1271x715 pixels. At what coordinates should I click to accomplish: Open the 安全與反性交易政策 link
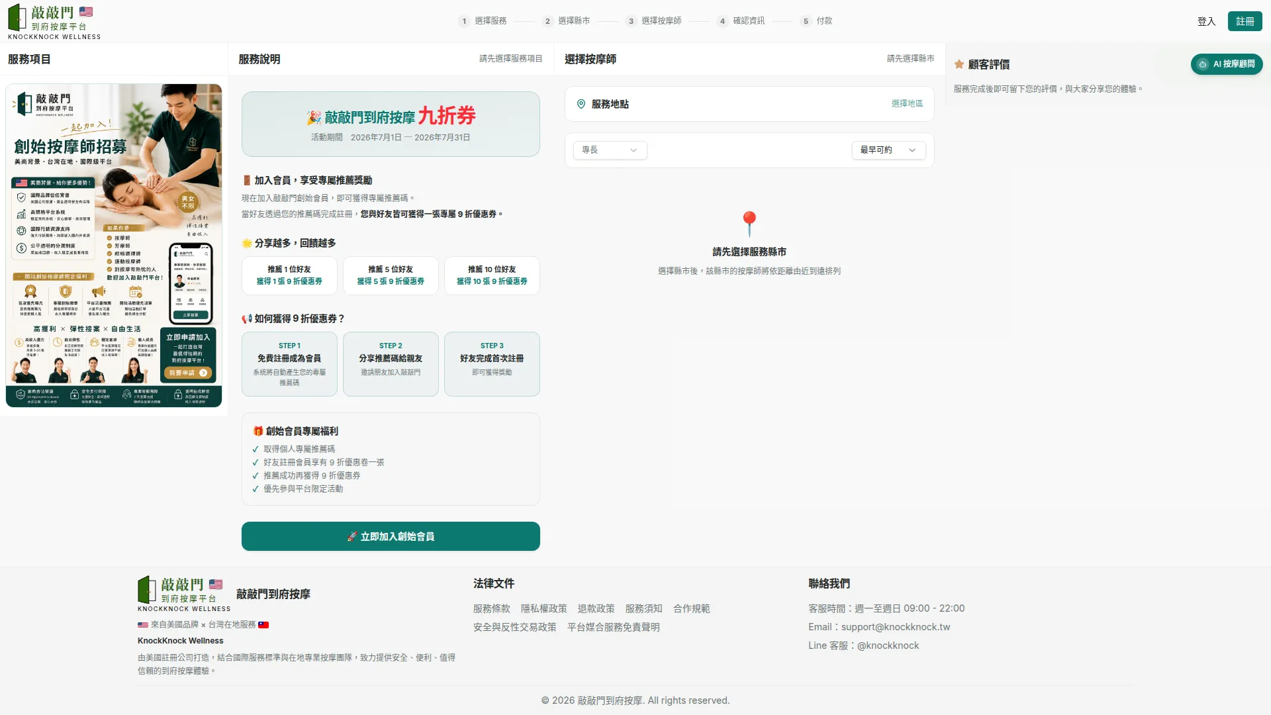coord(515,628)
